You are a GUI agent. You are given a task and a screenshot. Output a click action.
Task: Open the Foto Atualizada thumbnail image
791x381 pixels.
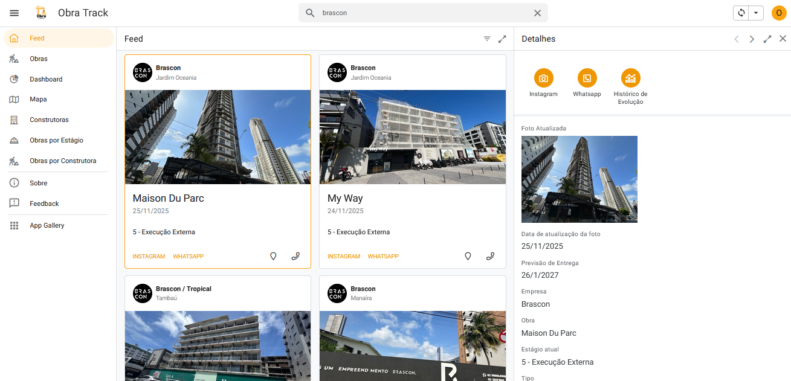coord(579,179)
